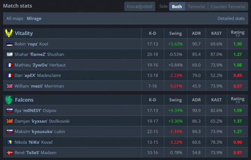The height and width of the screenshot is (160, 251).
Task: Click the Estonian flag beside ropz
Action: point(9,44)
